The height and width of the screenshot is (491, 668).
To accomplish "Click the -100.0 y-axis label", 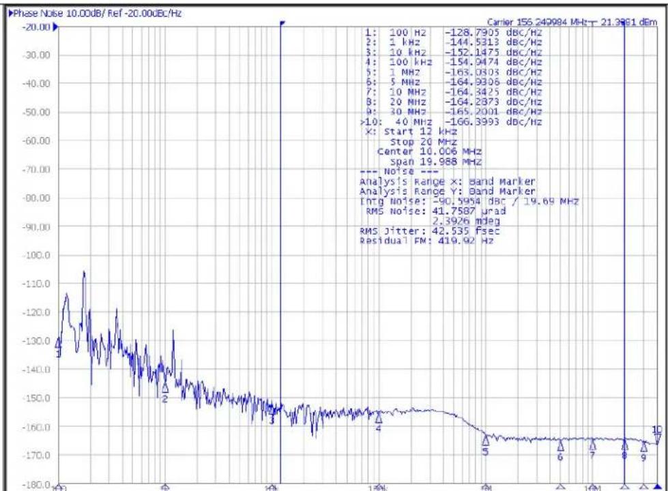I will click(36, 256).
